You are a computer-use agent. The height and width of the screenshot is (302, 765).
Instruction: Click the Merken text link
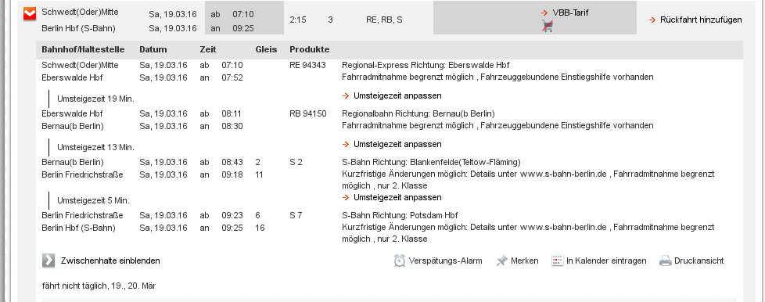point(525,261)
